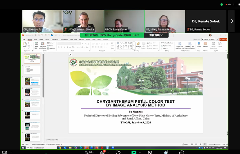Open the 查看选项 view options dropdown
Image resolution: width=240 pixels, height=154 pixels.
pyautogui.click(x=156, y=35)
